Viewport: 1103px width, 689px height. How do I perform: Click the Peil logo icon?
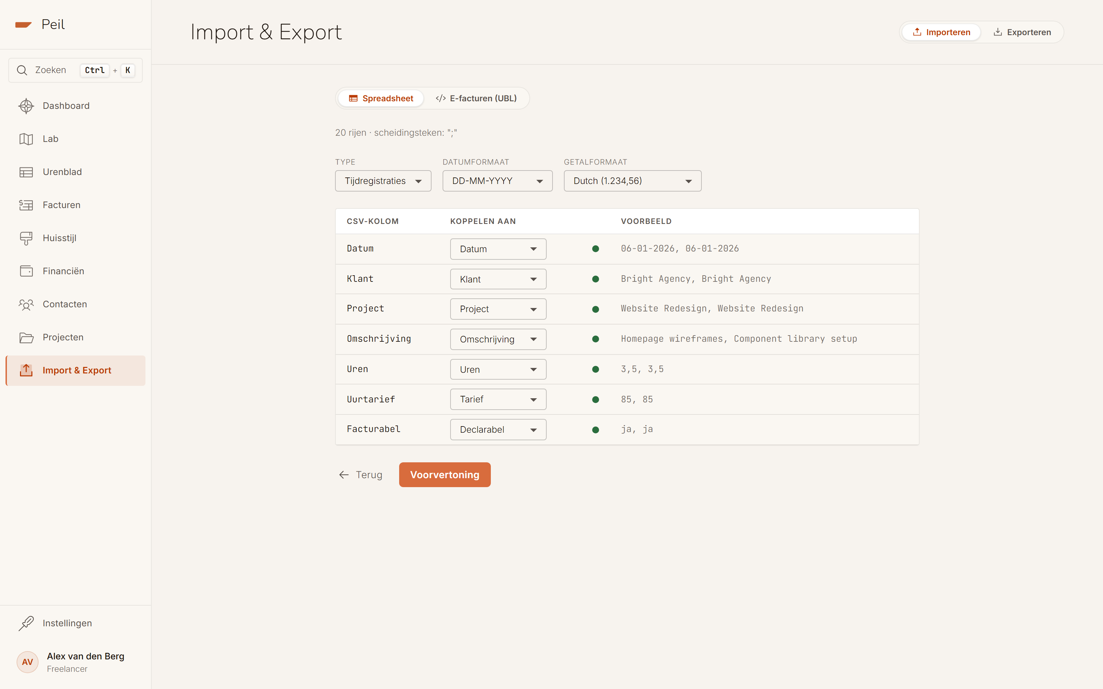coord(23,24)
